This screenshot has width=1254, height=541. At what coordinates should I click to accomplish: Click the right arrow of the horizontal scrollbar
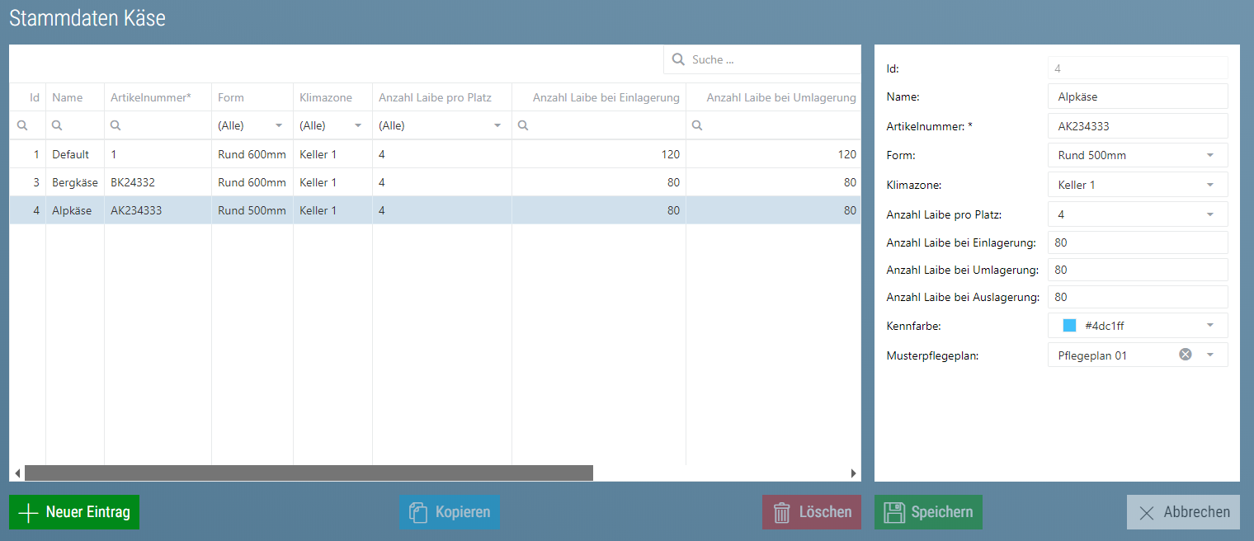[x=854, y=473]
